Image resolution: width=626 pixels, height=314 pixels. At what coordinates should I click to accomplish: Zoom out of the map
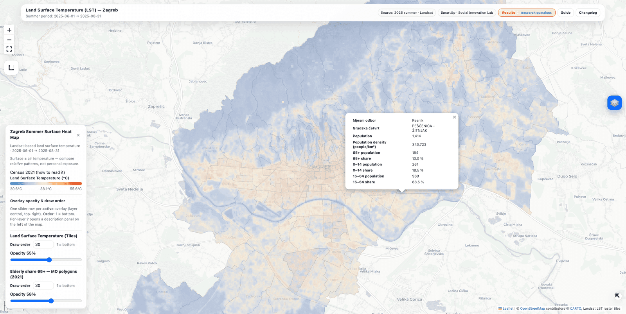click(9, 39)
